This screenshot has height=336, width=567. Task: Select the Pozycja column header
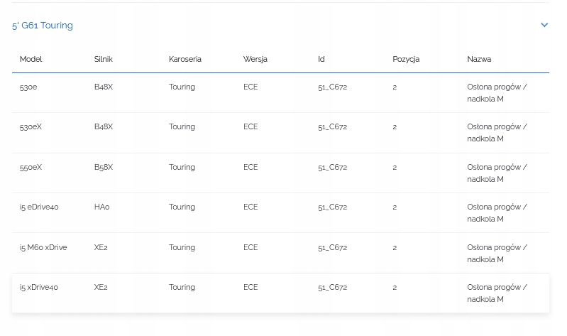pos(406,59)
